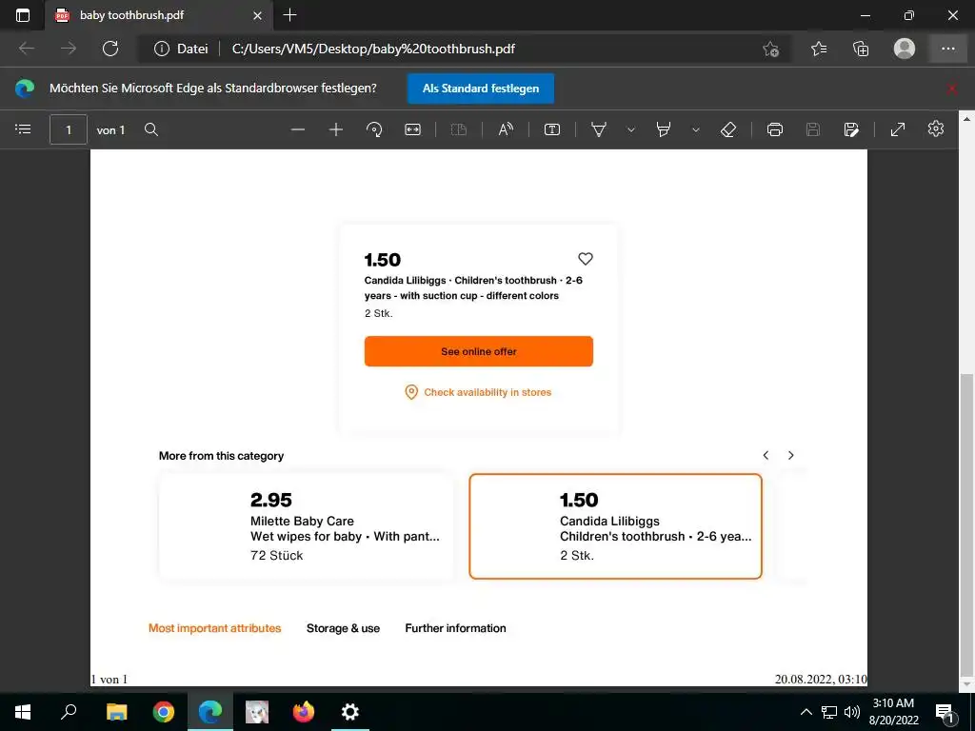Toggle the heart favorite on toothbrush

tap(586, 259)
